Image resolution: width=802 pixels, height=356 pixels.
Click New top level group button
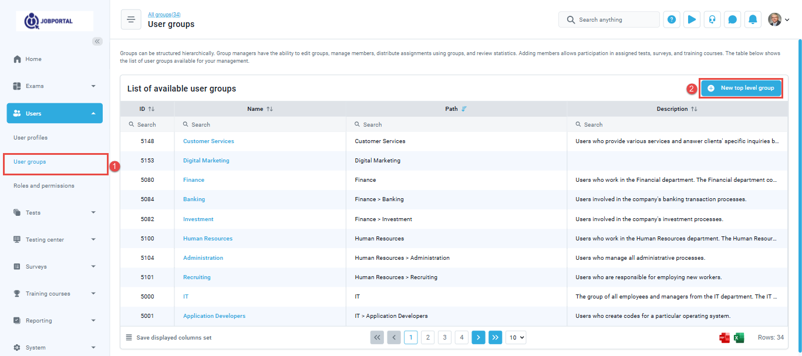[x=741, y=88]
